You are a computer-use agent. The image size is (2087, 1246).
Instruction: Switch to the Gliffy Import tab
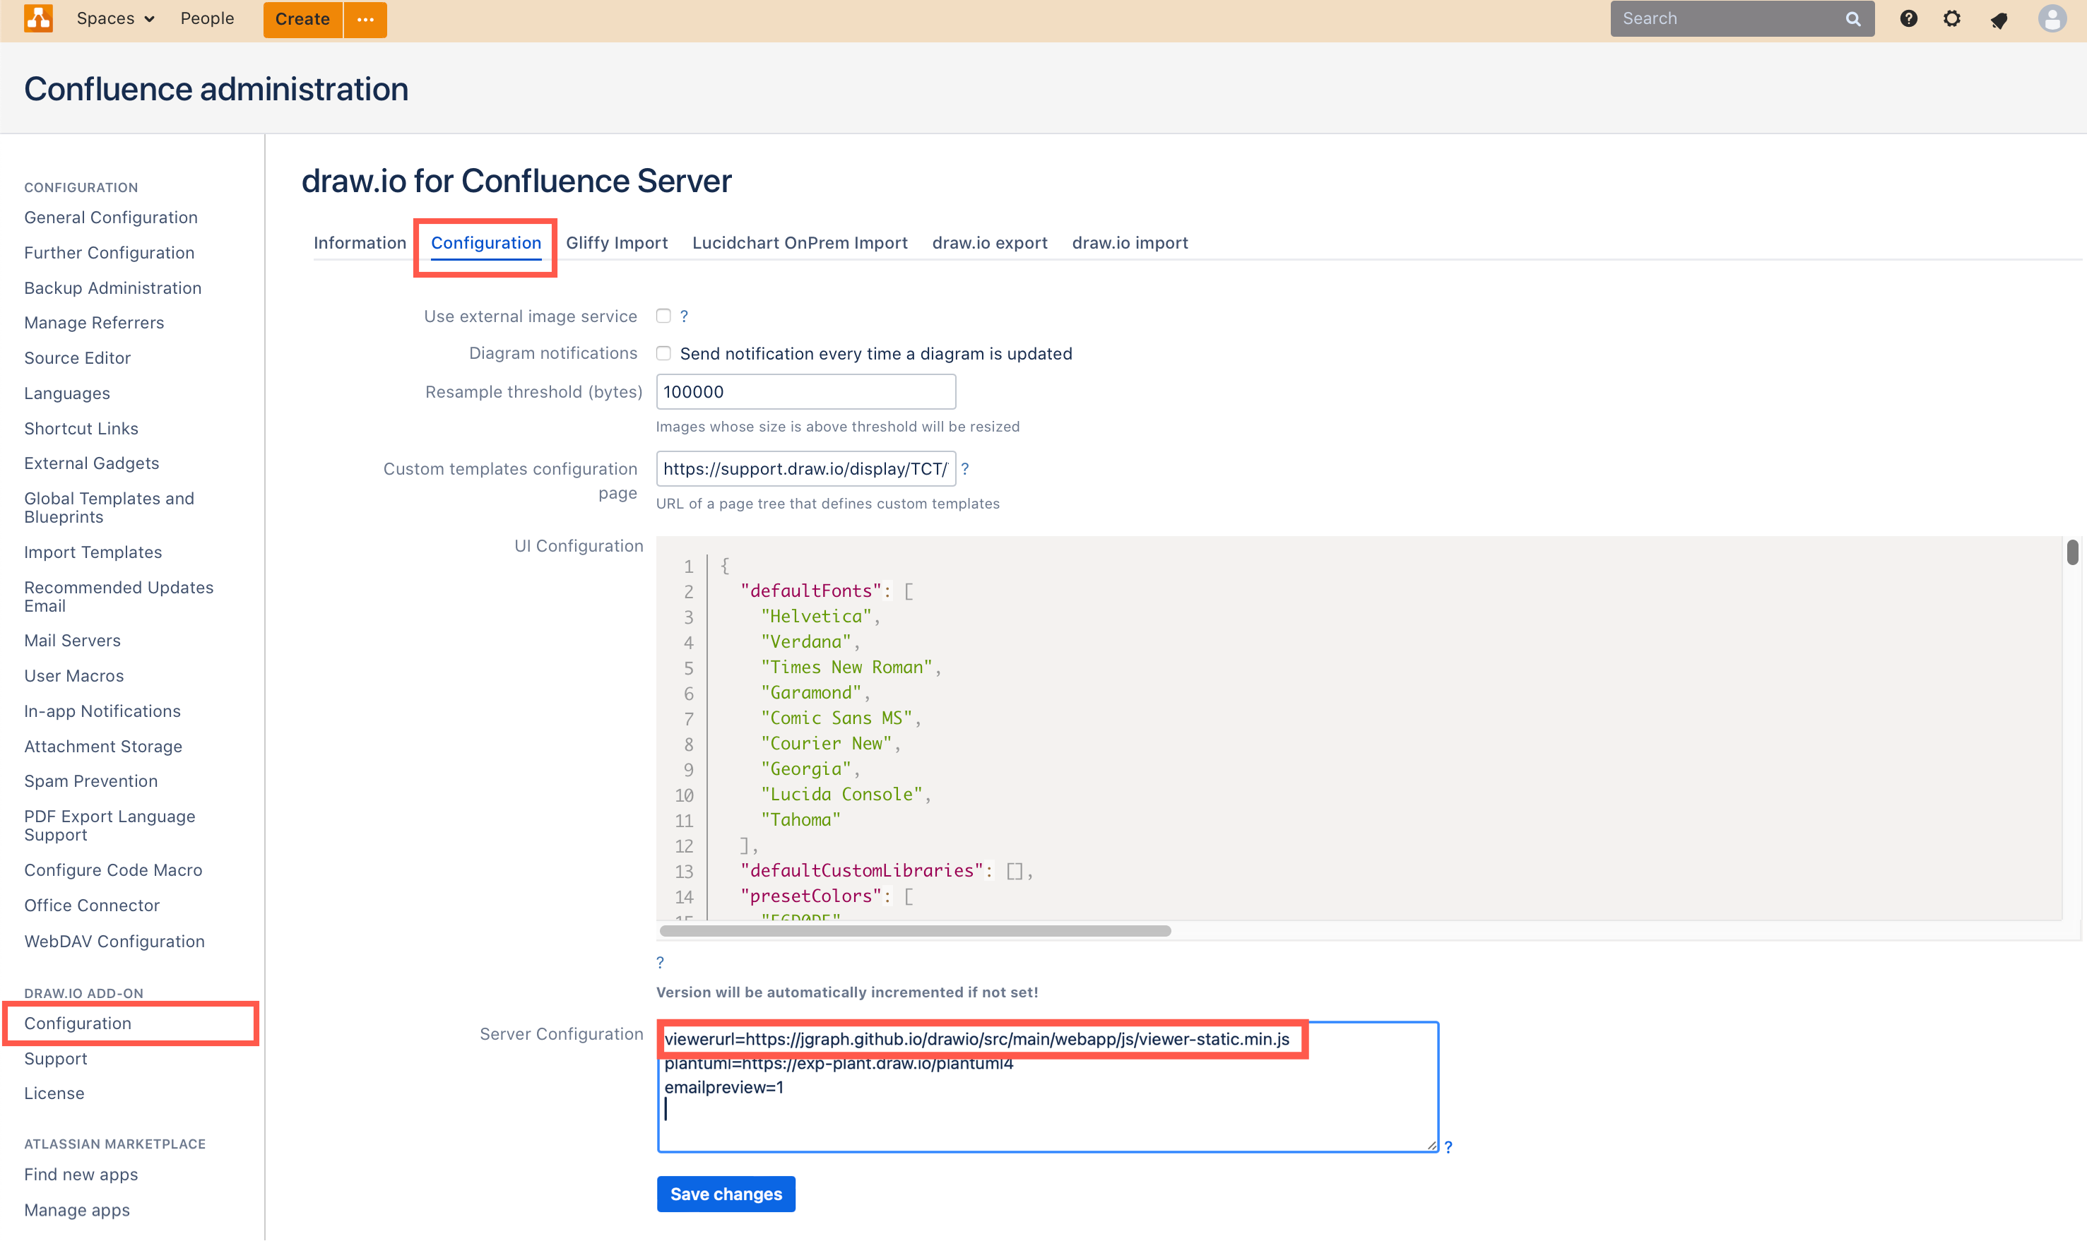click(617, 243)
